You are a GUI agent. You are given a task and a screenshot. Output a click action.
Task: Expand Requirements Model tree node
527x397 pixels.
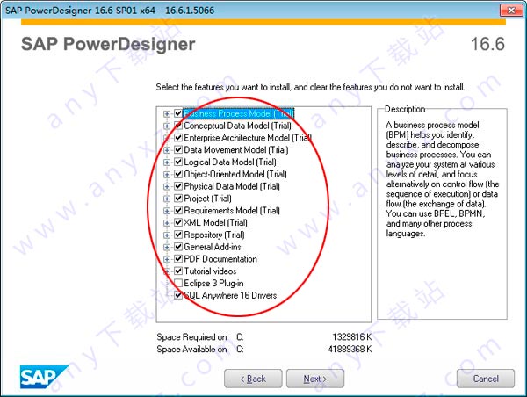(167, 211)
